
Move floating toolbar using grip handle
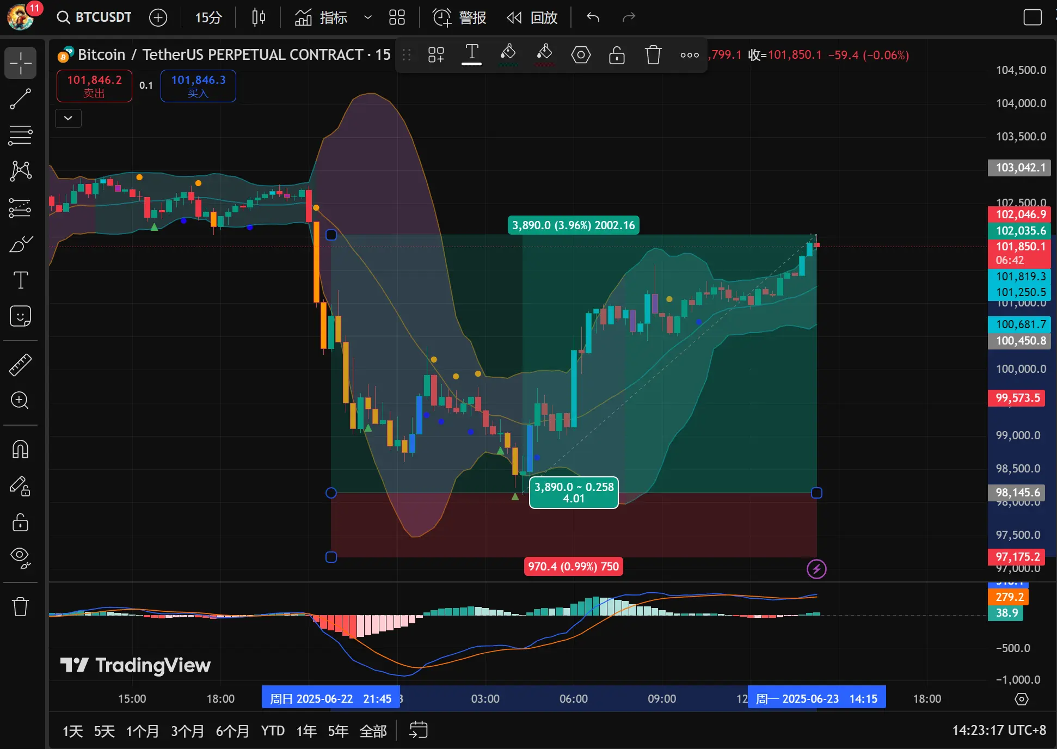[x=407, y=54]
